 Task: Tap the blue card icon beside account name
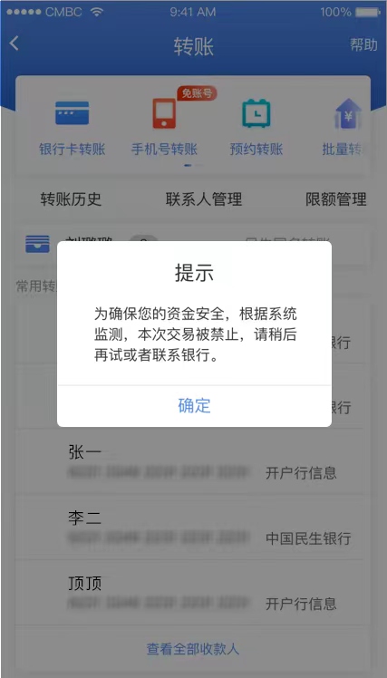click(x=38, y=245)
